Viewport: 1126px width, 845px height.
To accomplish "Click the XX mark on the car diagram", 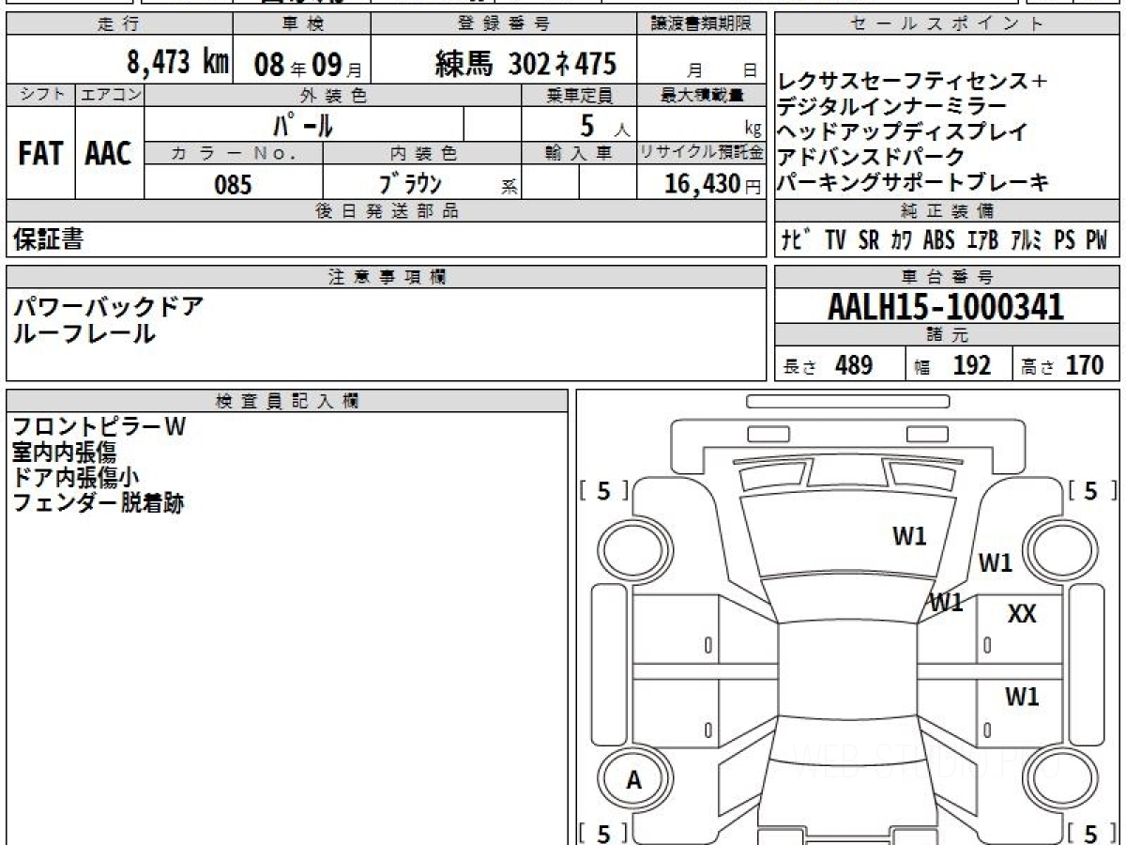I will point(1022,615).
